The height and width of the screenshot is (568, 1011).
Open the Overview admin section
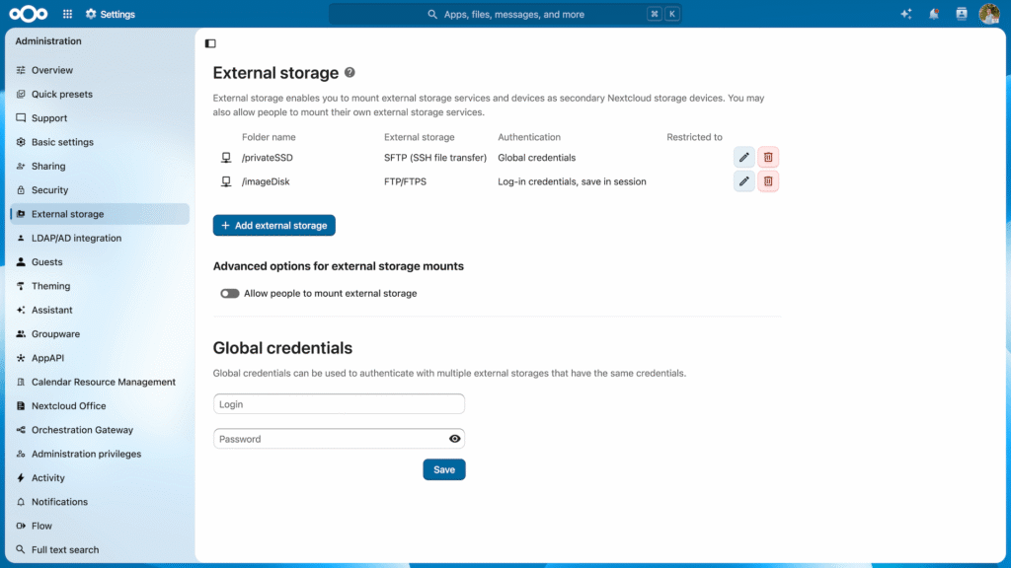(100, 70)
